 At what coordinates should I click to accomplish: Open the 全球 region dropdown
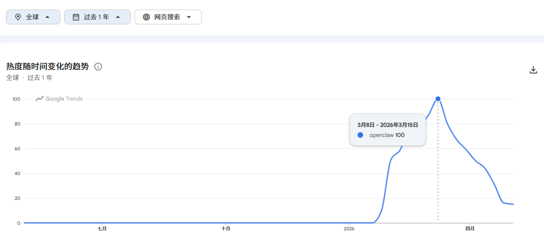(x=33, y=17)
